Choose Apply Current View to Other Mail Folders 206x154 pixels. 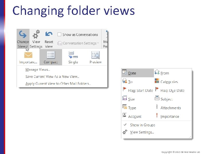[58, 84]
